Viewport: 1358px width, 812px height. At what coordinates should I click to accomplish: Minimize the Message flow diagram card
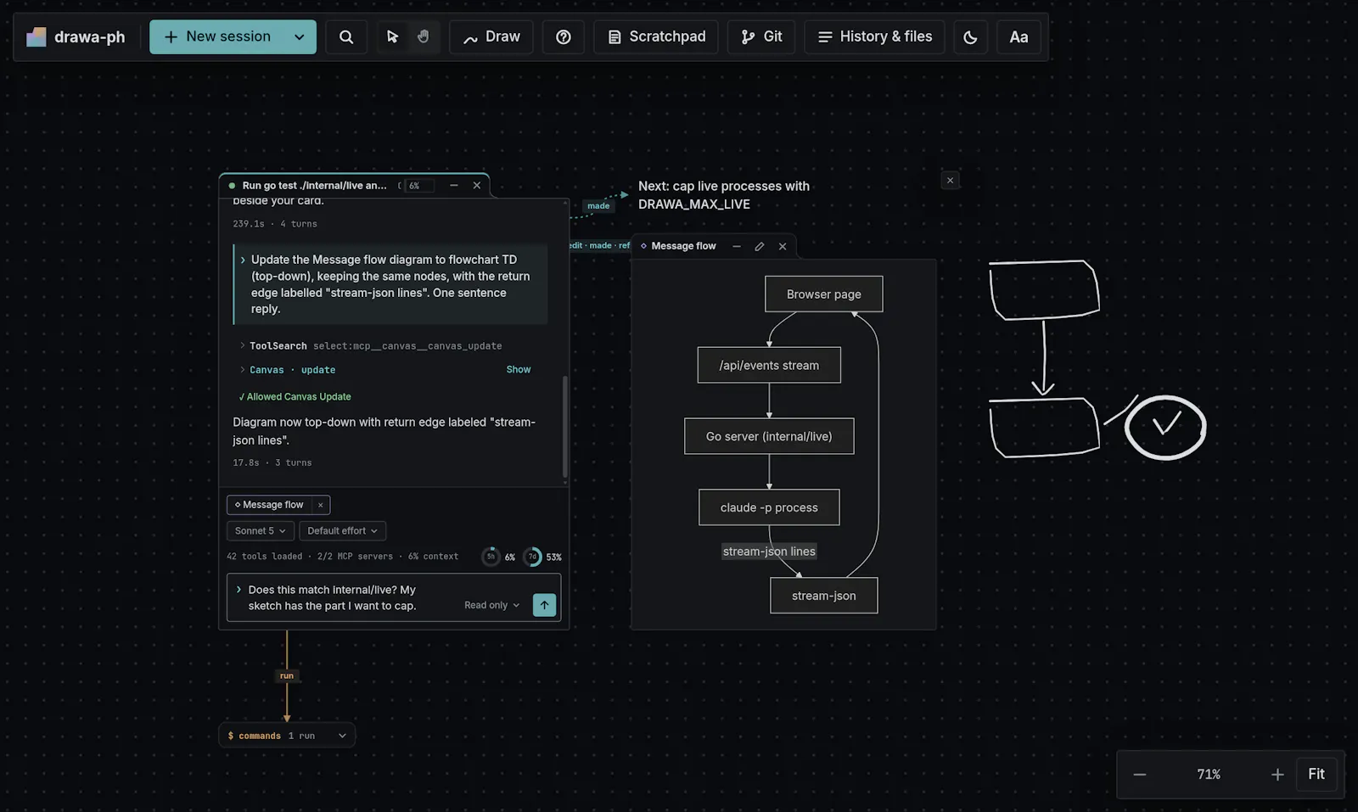pos(737,246)
